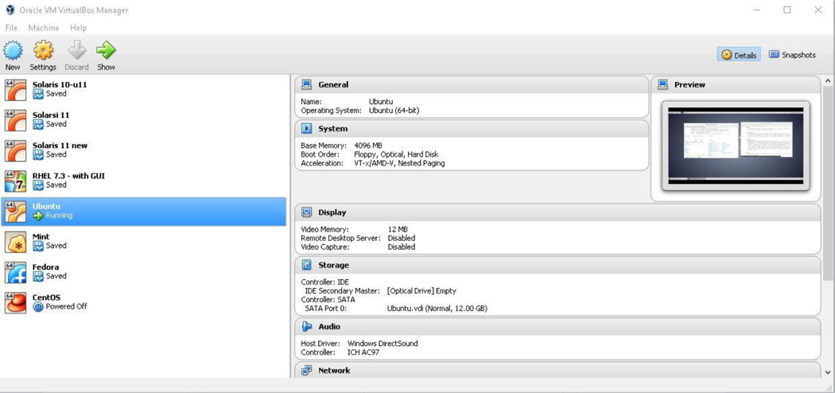Screen dimensions: 835x393
Task: Open the Audio settings header
Action: coord(557,326)
